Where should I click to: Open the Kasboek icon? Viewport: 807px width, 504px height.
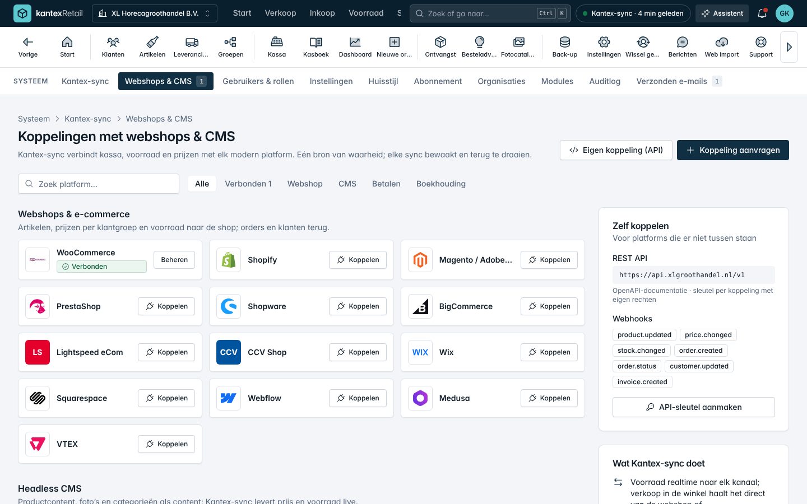[316, 47]
